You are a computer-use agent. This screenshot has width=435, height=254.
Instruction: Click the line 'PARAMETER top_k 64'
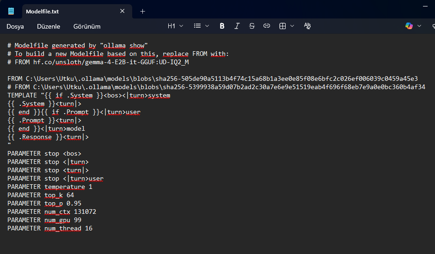click(x=41, y=195)
